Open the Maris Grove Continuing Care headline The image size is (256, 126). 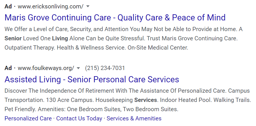click(x=115, y=18)
